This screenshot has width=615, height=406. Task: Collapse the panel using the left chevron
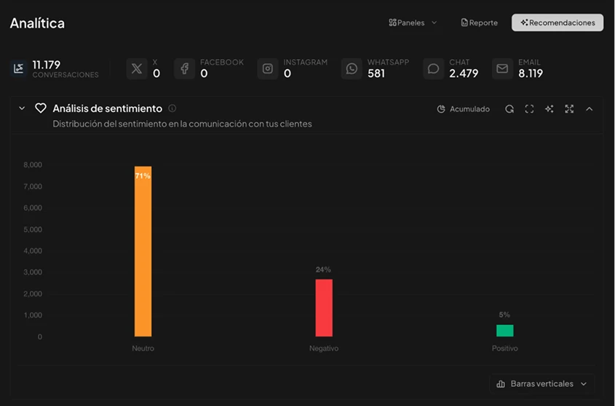click(22, 108)
